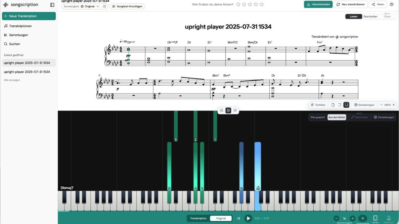Viewport: 399px width, 224px height.
Task: Select the Wie gespielt piano roll mode
Action: click(x=317, y=117)
